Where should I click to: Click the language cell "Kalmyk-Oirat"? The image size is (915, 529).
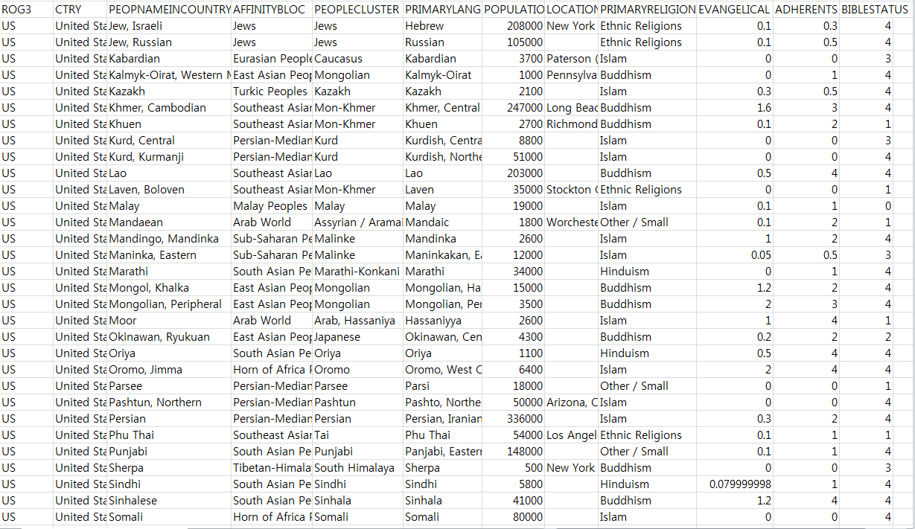coord(443,75)
